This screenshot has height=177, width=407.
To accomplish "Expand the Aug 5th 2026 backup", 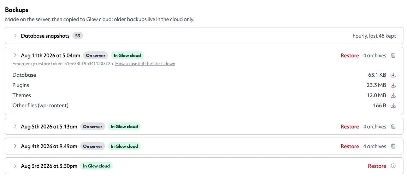I will coord(15,126).
